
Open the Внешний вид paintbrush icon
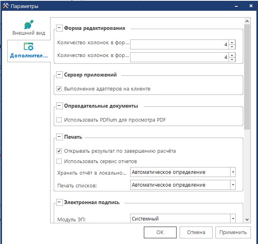point(28,25)
